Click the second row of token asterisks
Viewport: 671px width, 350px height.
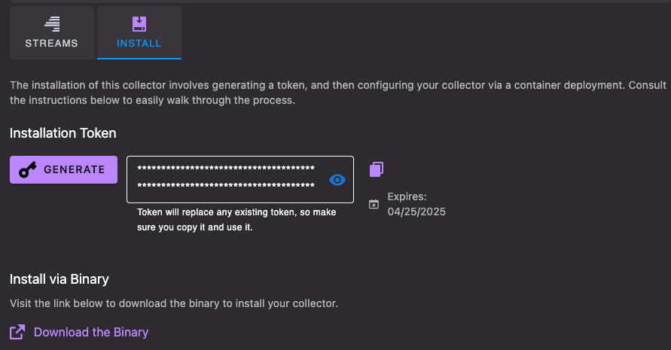click(226, 185)
